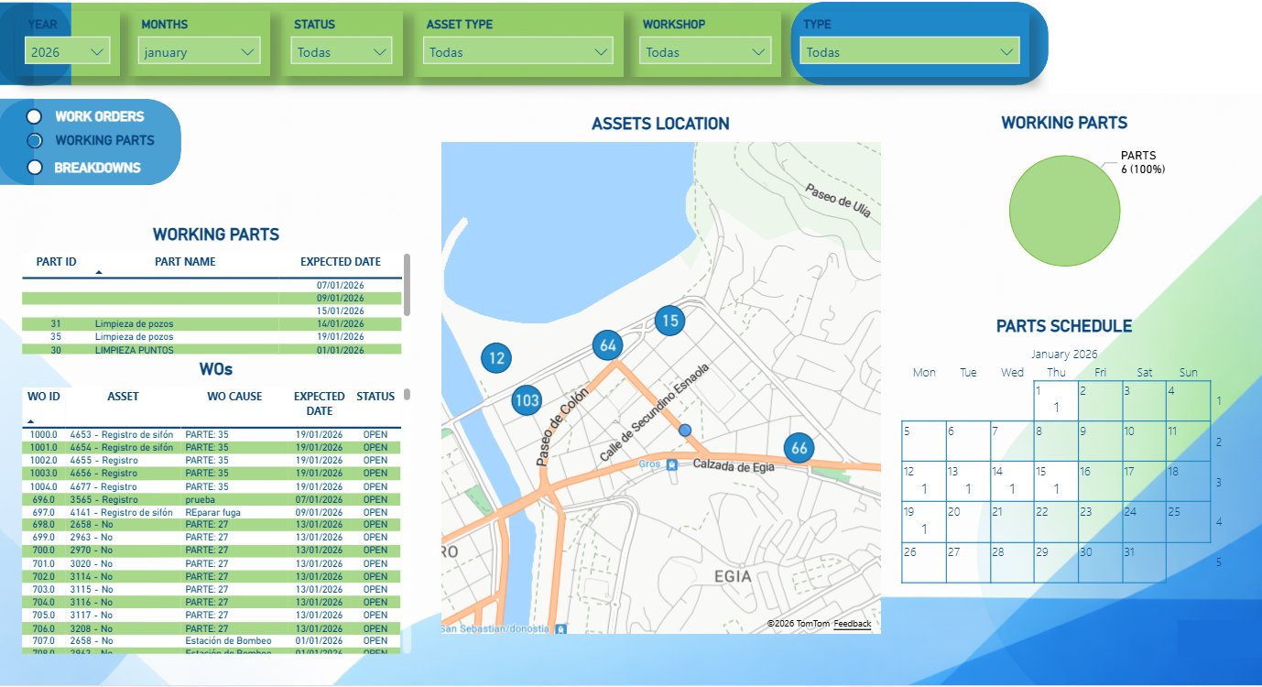Enable the Breakdowns option

(x=34, y=167)
